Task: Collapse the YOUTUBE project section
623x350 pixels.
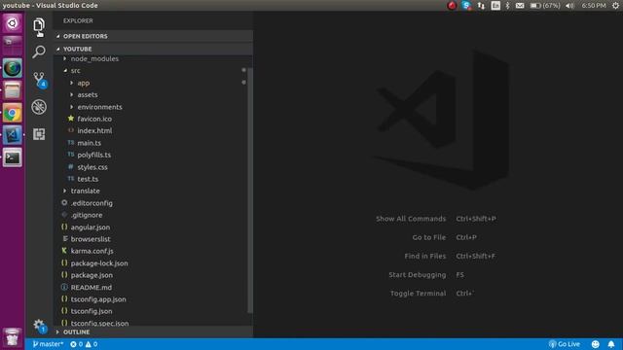Action: (x=154, y=49)
